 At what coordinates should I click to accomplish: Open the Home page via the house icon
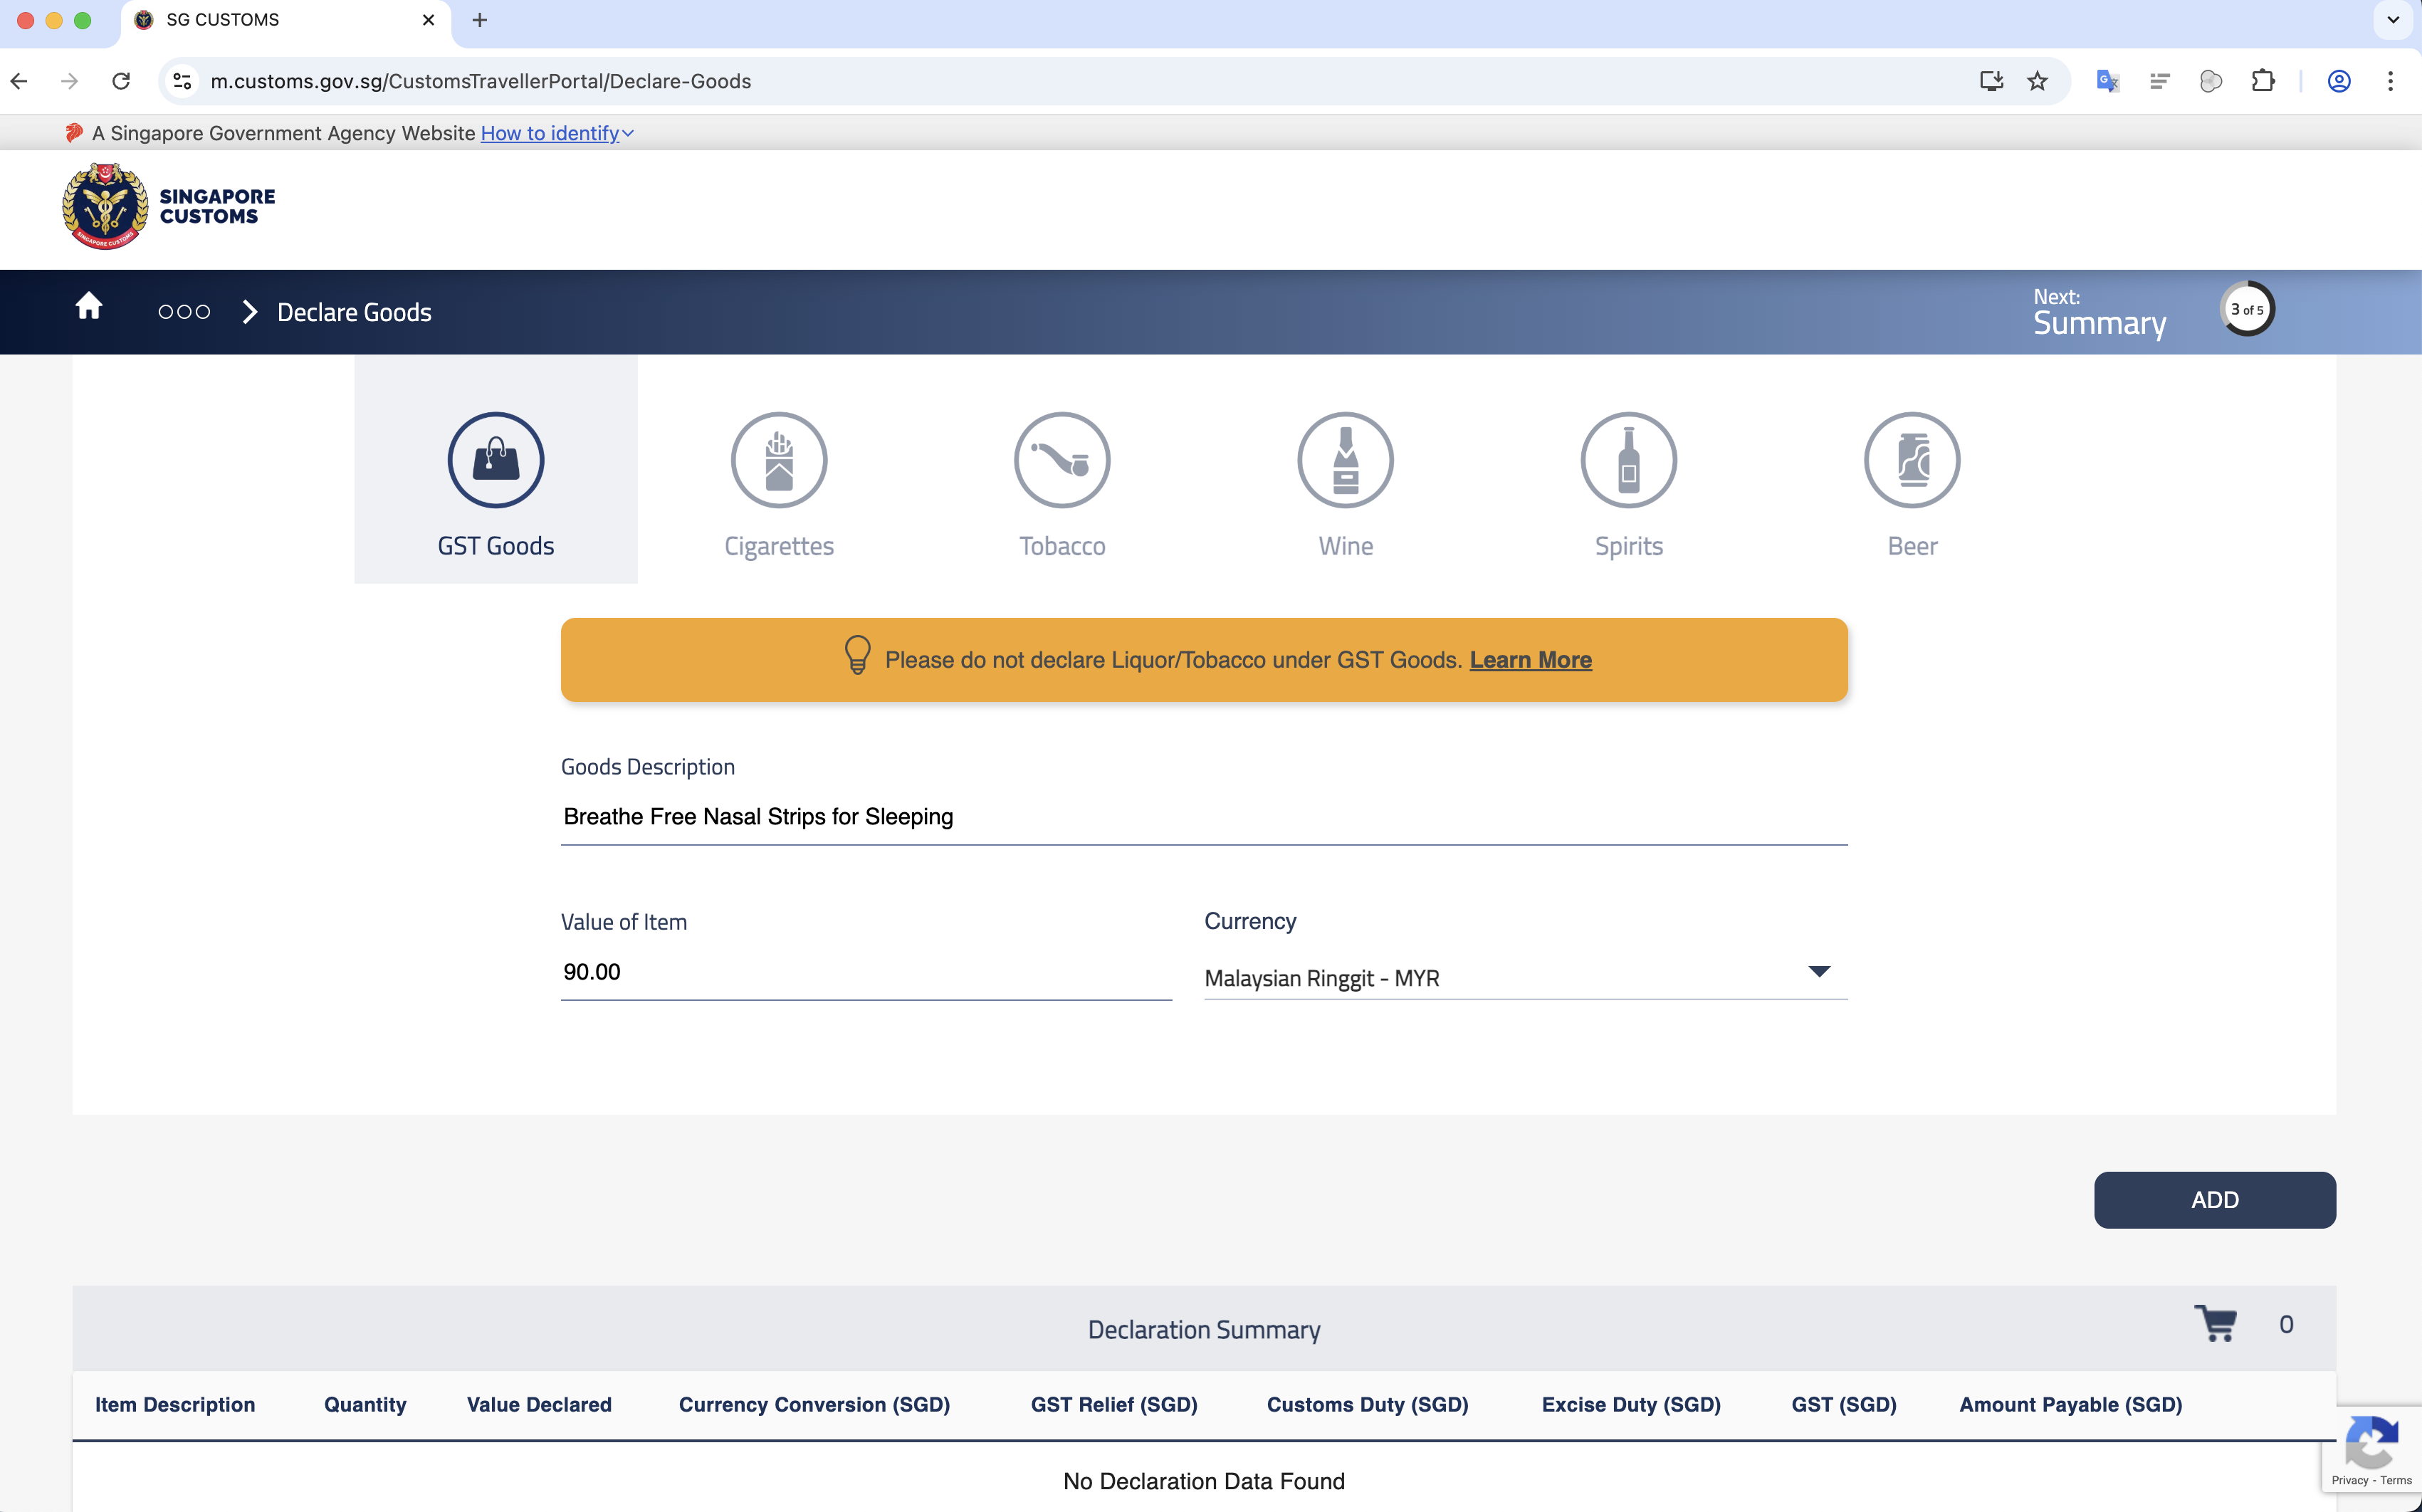(x=89, y=307)
